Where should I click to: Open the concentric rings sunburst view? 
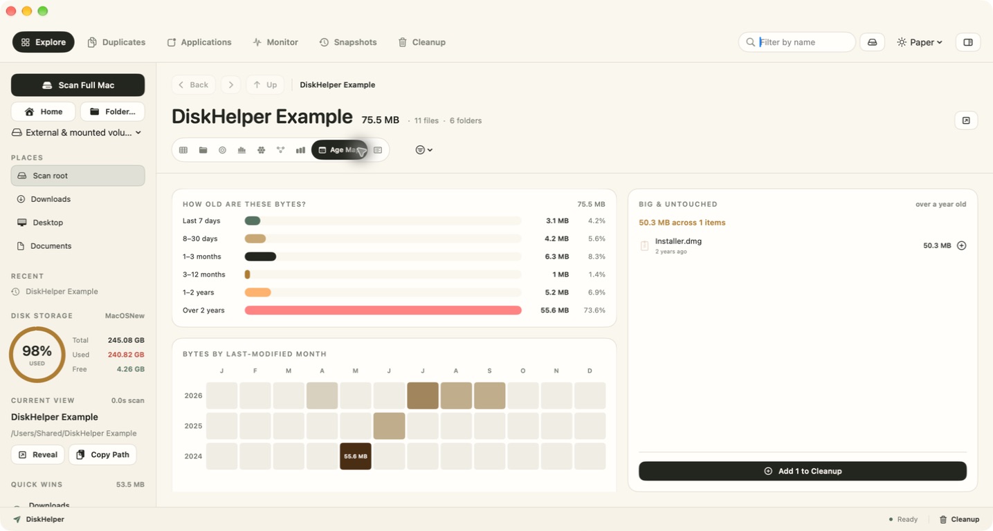[x=222, y=150]
